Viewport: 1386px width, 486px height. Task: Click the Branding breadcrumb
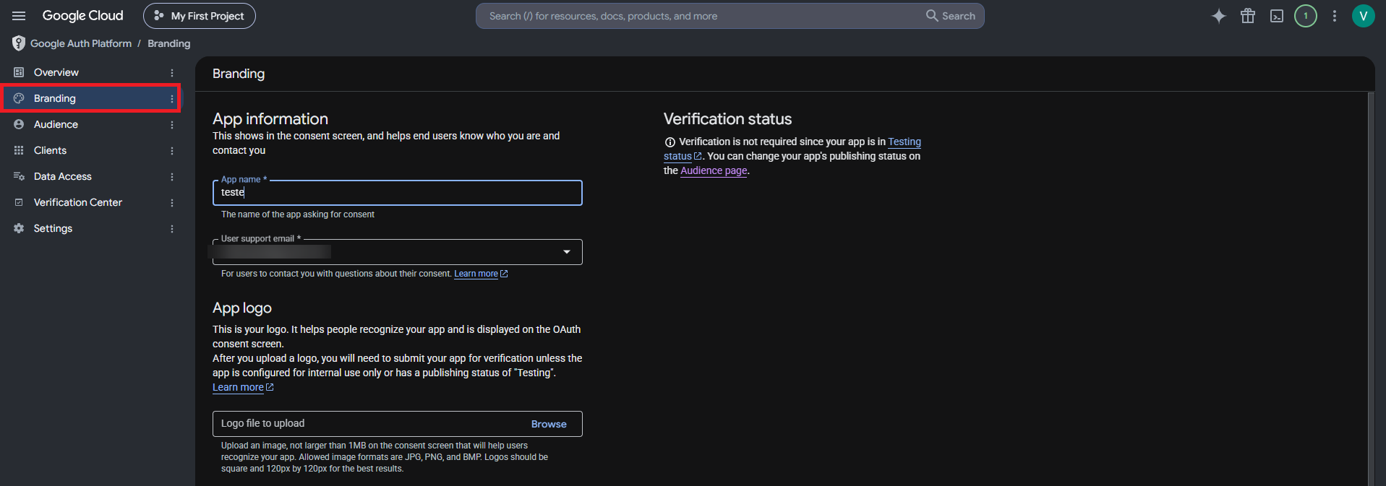(x=169, y=43)
